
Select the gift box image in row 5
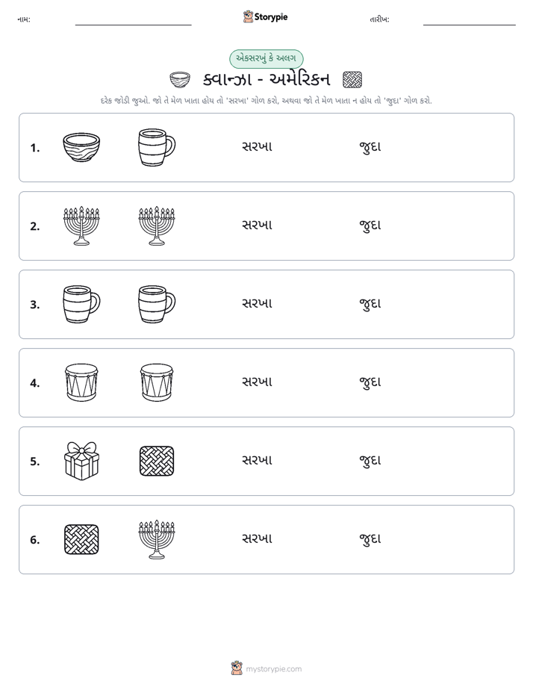point(81,461)
